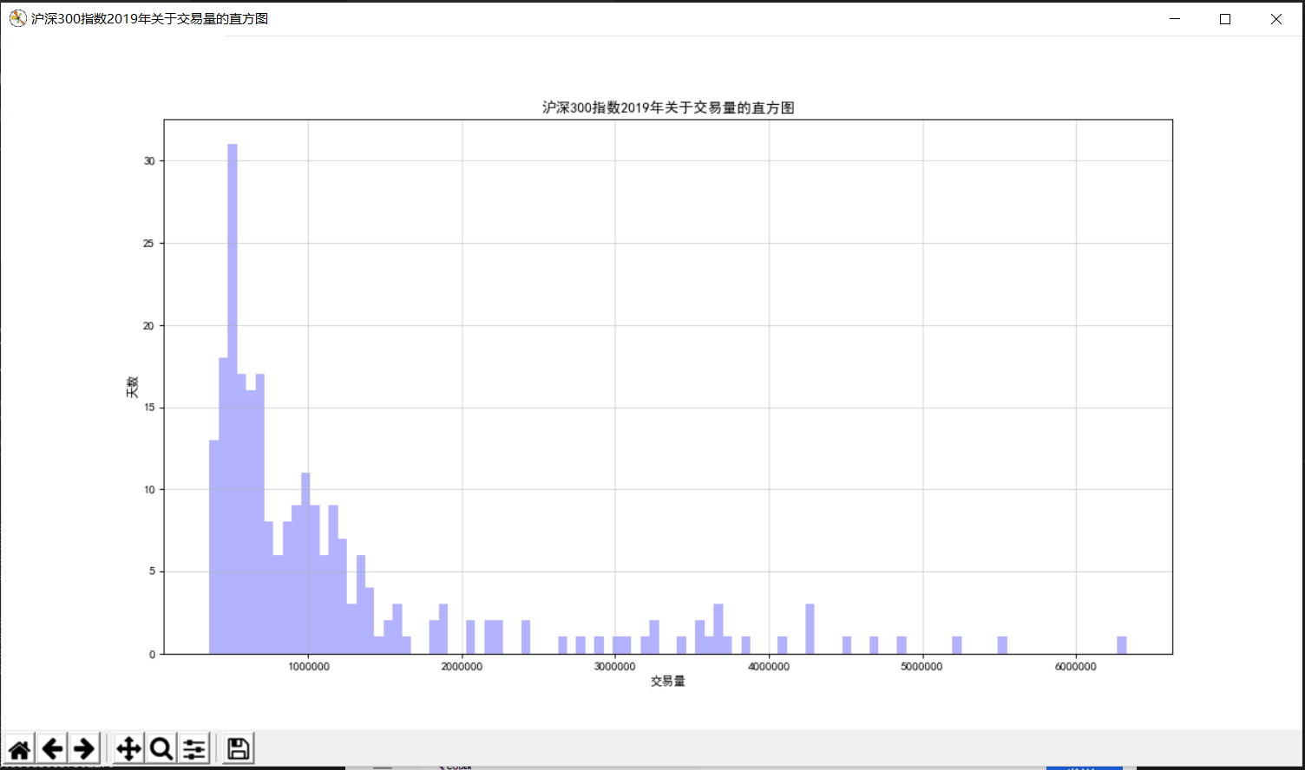Click the rightmost histogram bar past 6000000
Screen dimensions: 1305x770
coord(1122,645)
